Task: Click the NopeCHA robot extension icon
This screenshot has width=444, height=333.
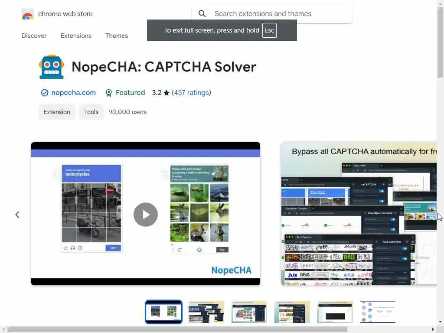Action: (52, 67)
